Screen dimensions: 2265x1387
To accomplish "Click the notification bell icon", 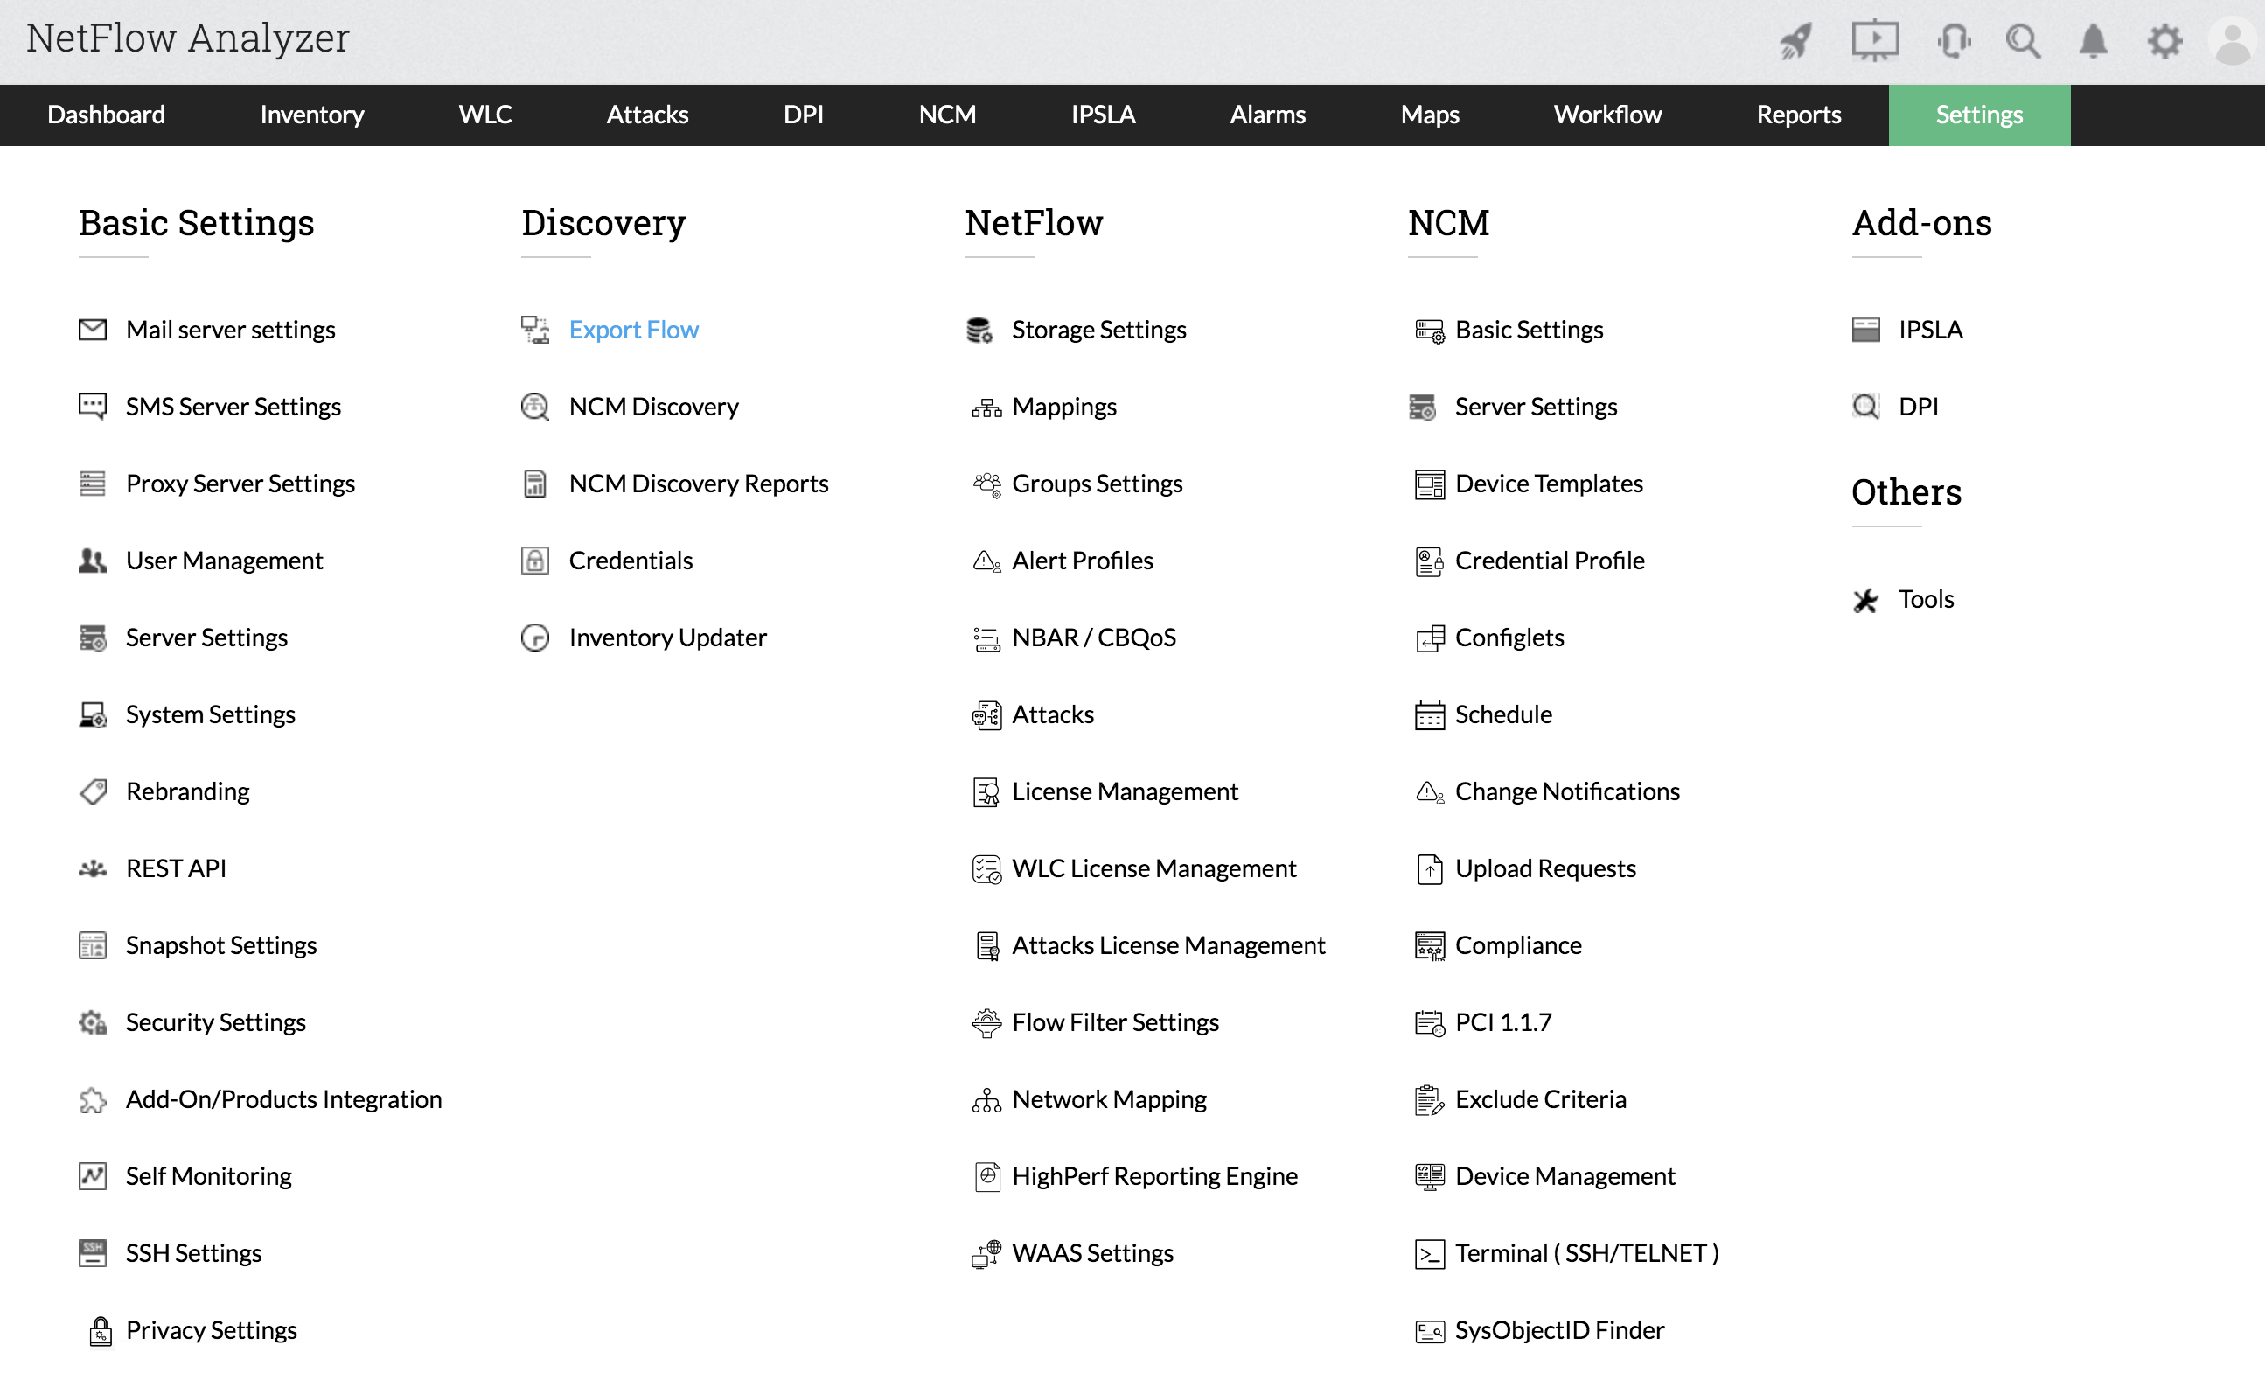I will (x=2093, y=40).
